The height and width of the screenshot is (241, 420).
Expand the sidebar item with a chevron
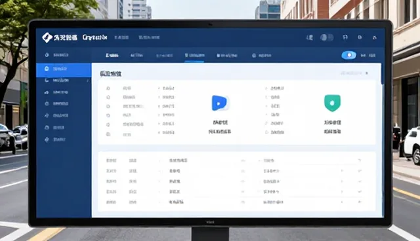64,80
